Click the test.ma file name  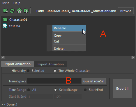click(x=15, y=26)
